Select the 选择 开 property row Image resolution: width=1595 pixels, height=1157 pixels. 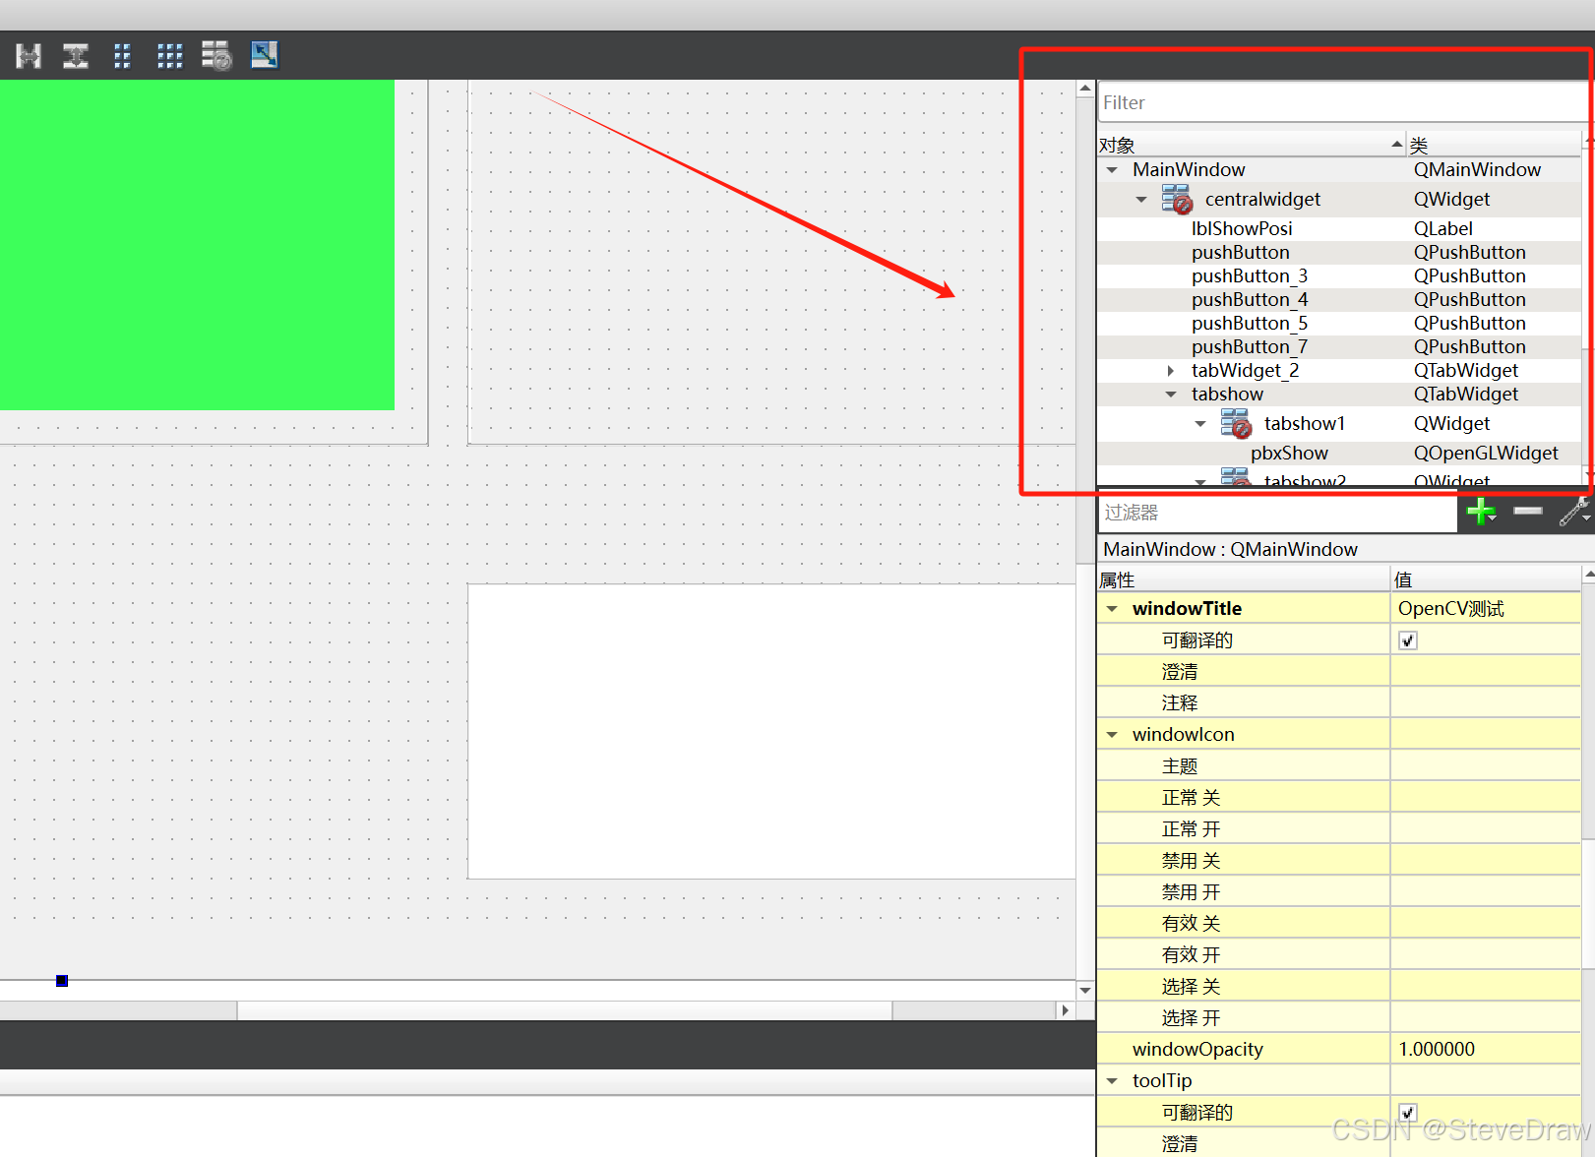coord(1339,1018)
